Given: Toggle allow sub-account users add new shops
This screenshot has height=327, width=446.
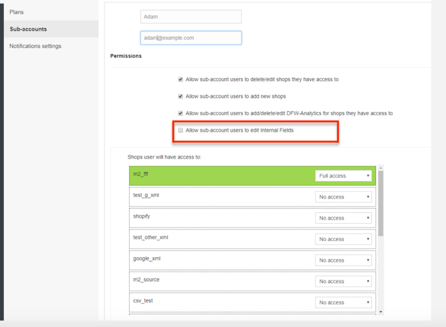Looking at the screenshot, I should point(180,97).
